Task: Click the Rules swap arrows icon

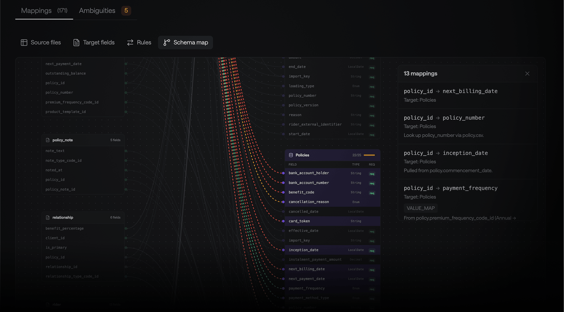Action: coord(130,43)
